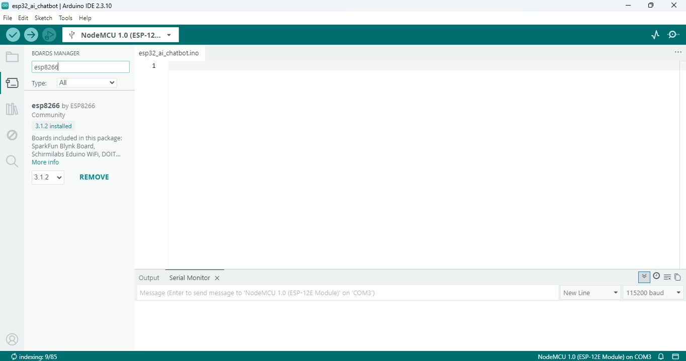686x361 pixels.
Task: Select the esp32_ai_chatbot.ino editor tab
Action: [x=169, y=53]
